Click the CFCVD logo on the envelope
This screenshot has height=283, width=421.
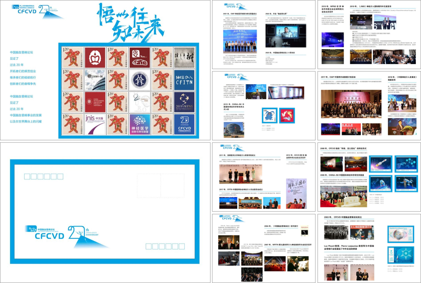[x=67, y=237]
